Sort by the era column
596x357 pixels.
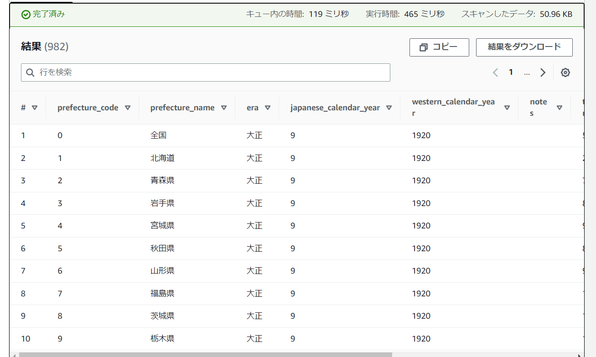tap(268, 108)
